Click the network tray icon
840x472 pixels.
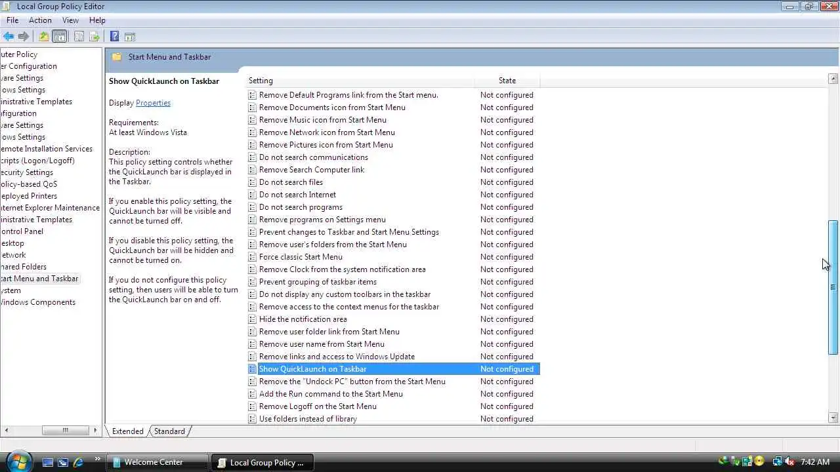(x=777, y=462)
